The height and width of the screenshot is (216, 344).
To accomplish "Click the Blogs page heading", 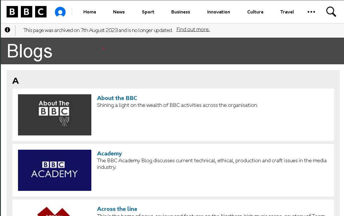I will [30, 51].
